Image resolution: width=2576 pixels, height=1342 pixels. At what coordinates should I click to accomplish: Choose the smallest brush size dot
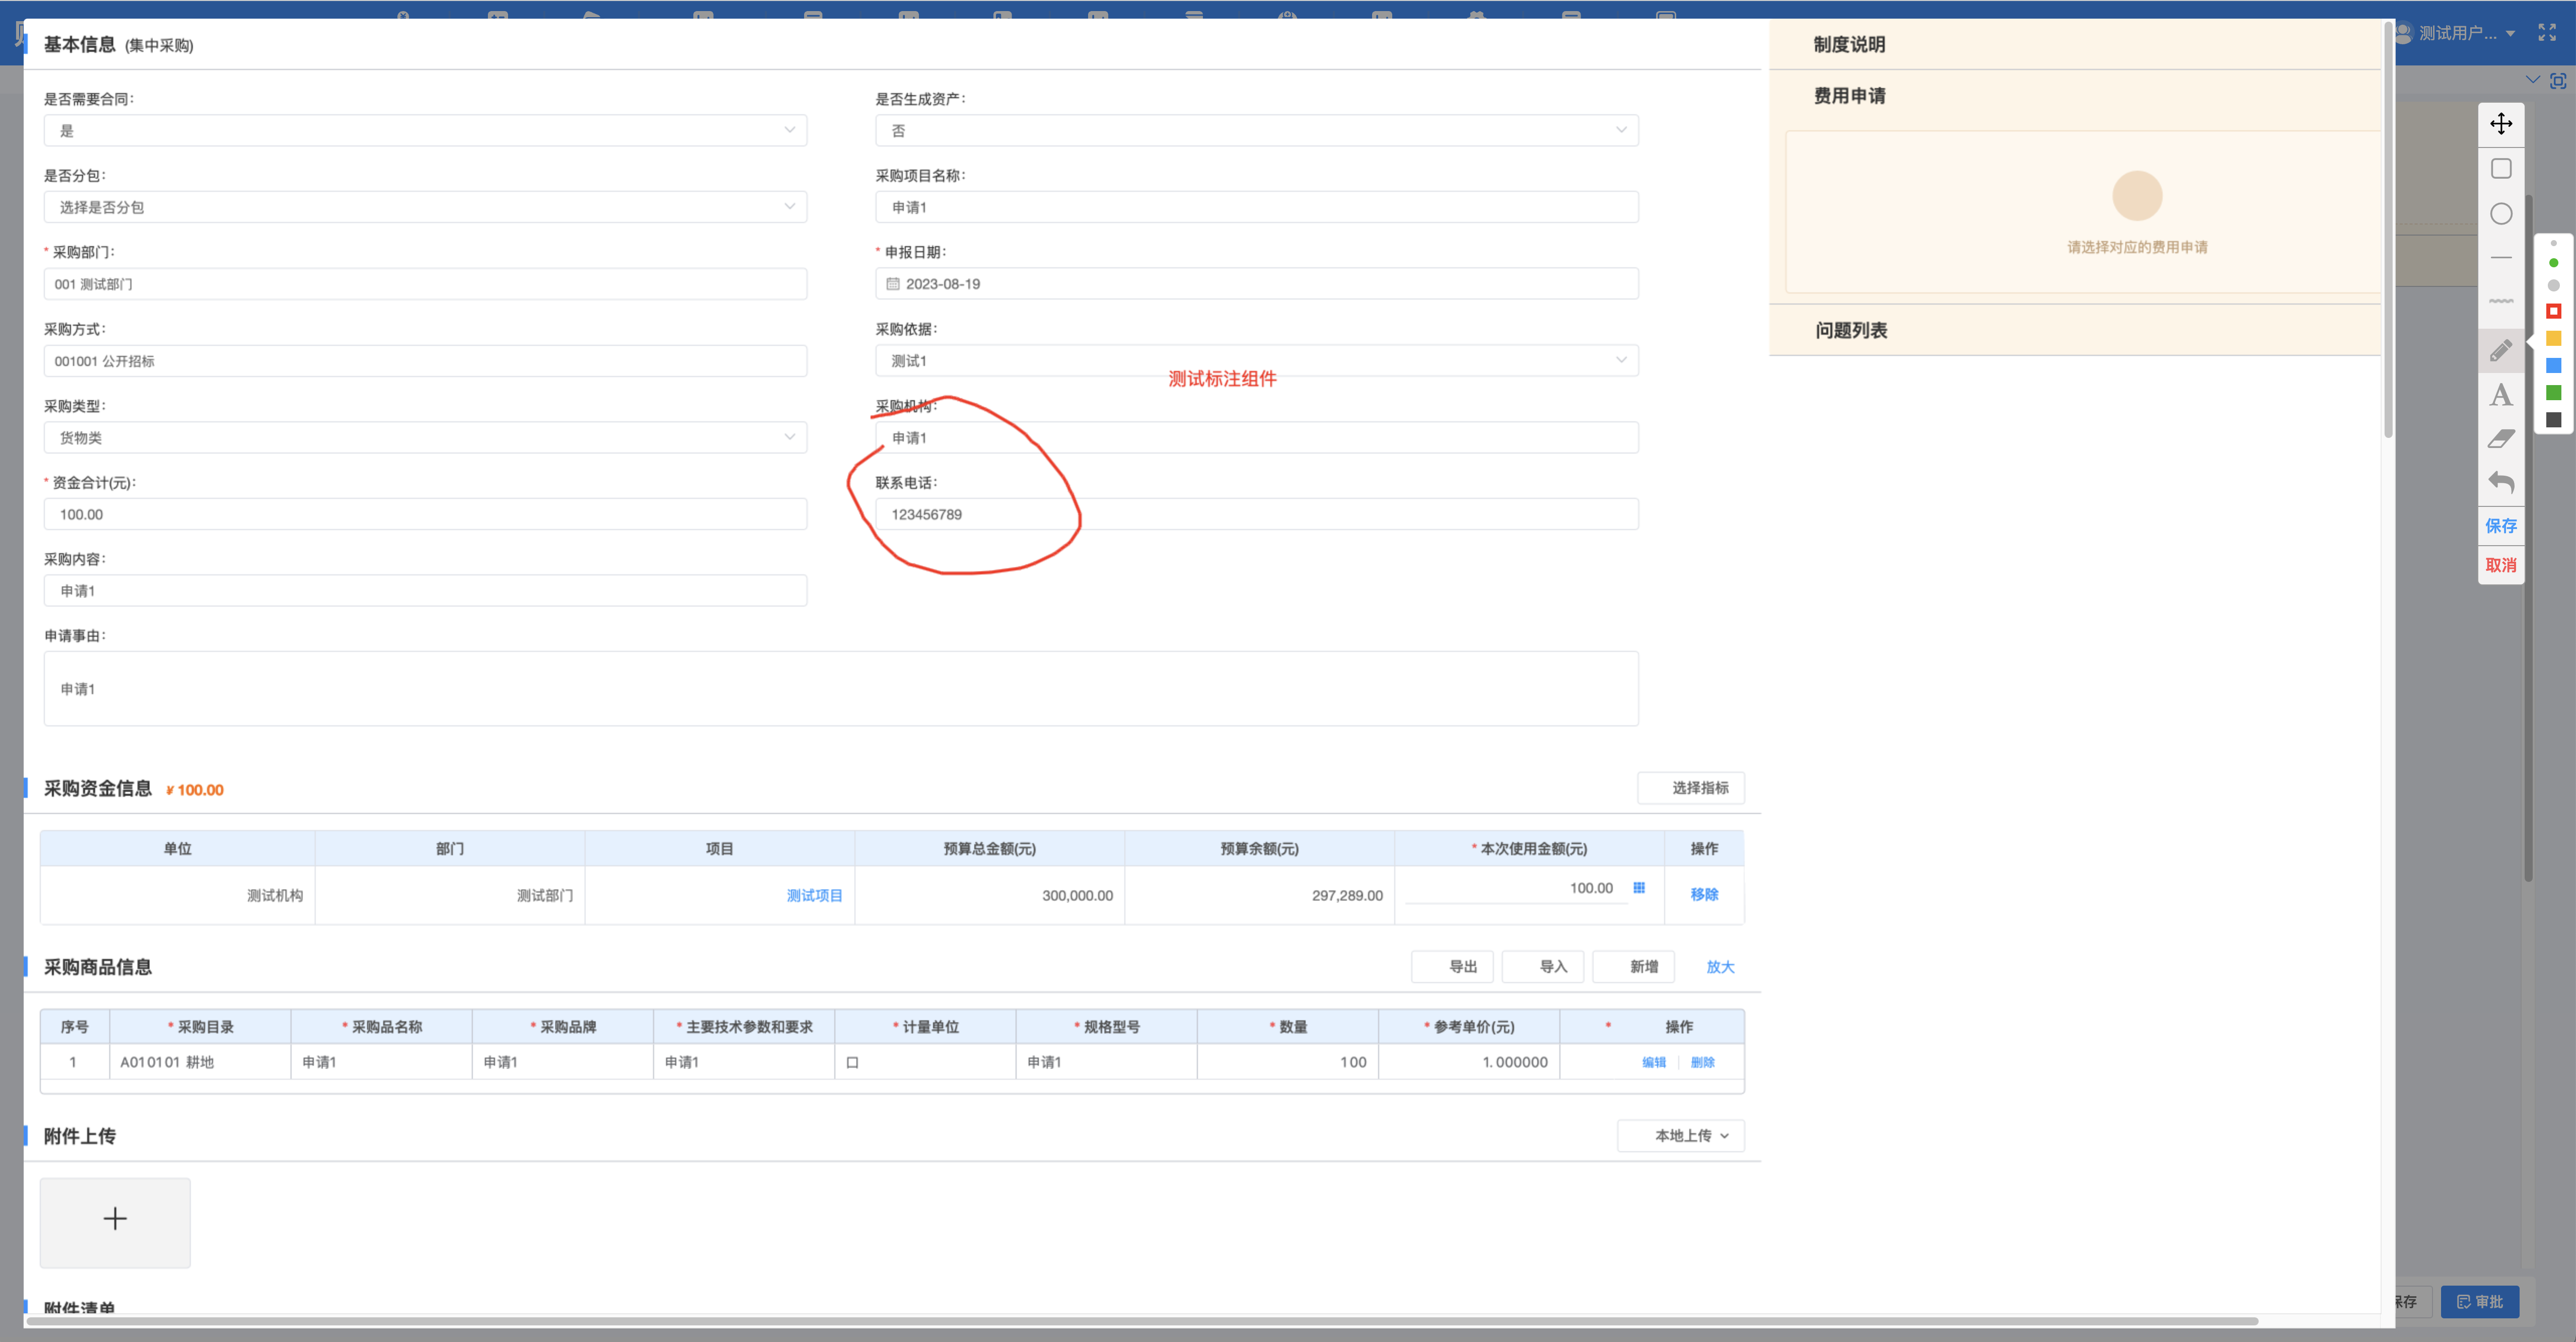tap(2553, 243)
